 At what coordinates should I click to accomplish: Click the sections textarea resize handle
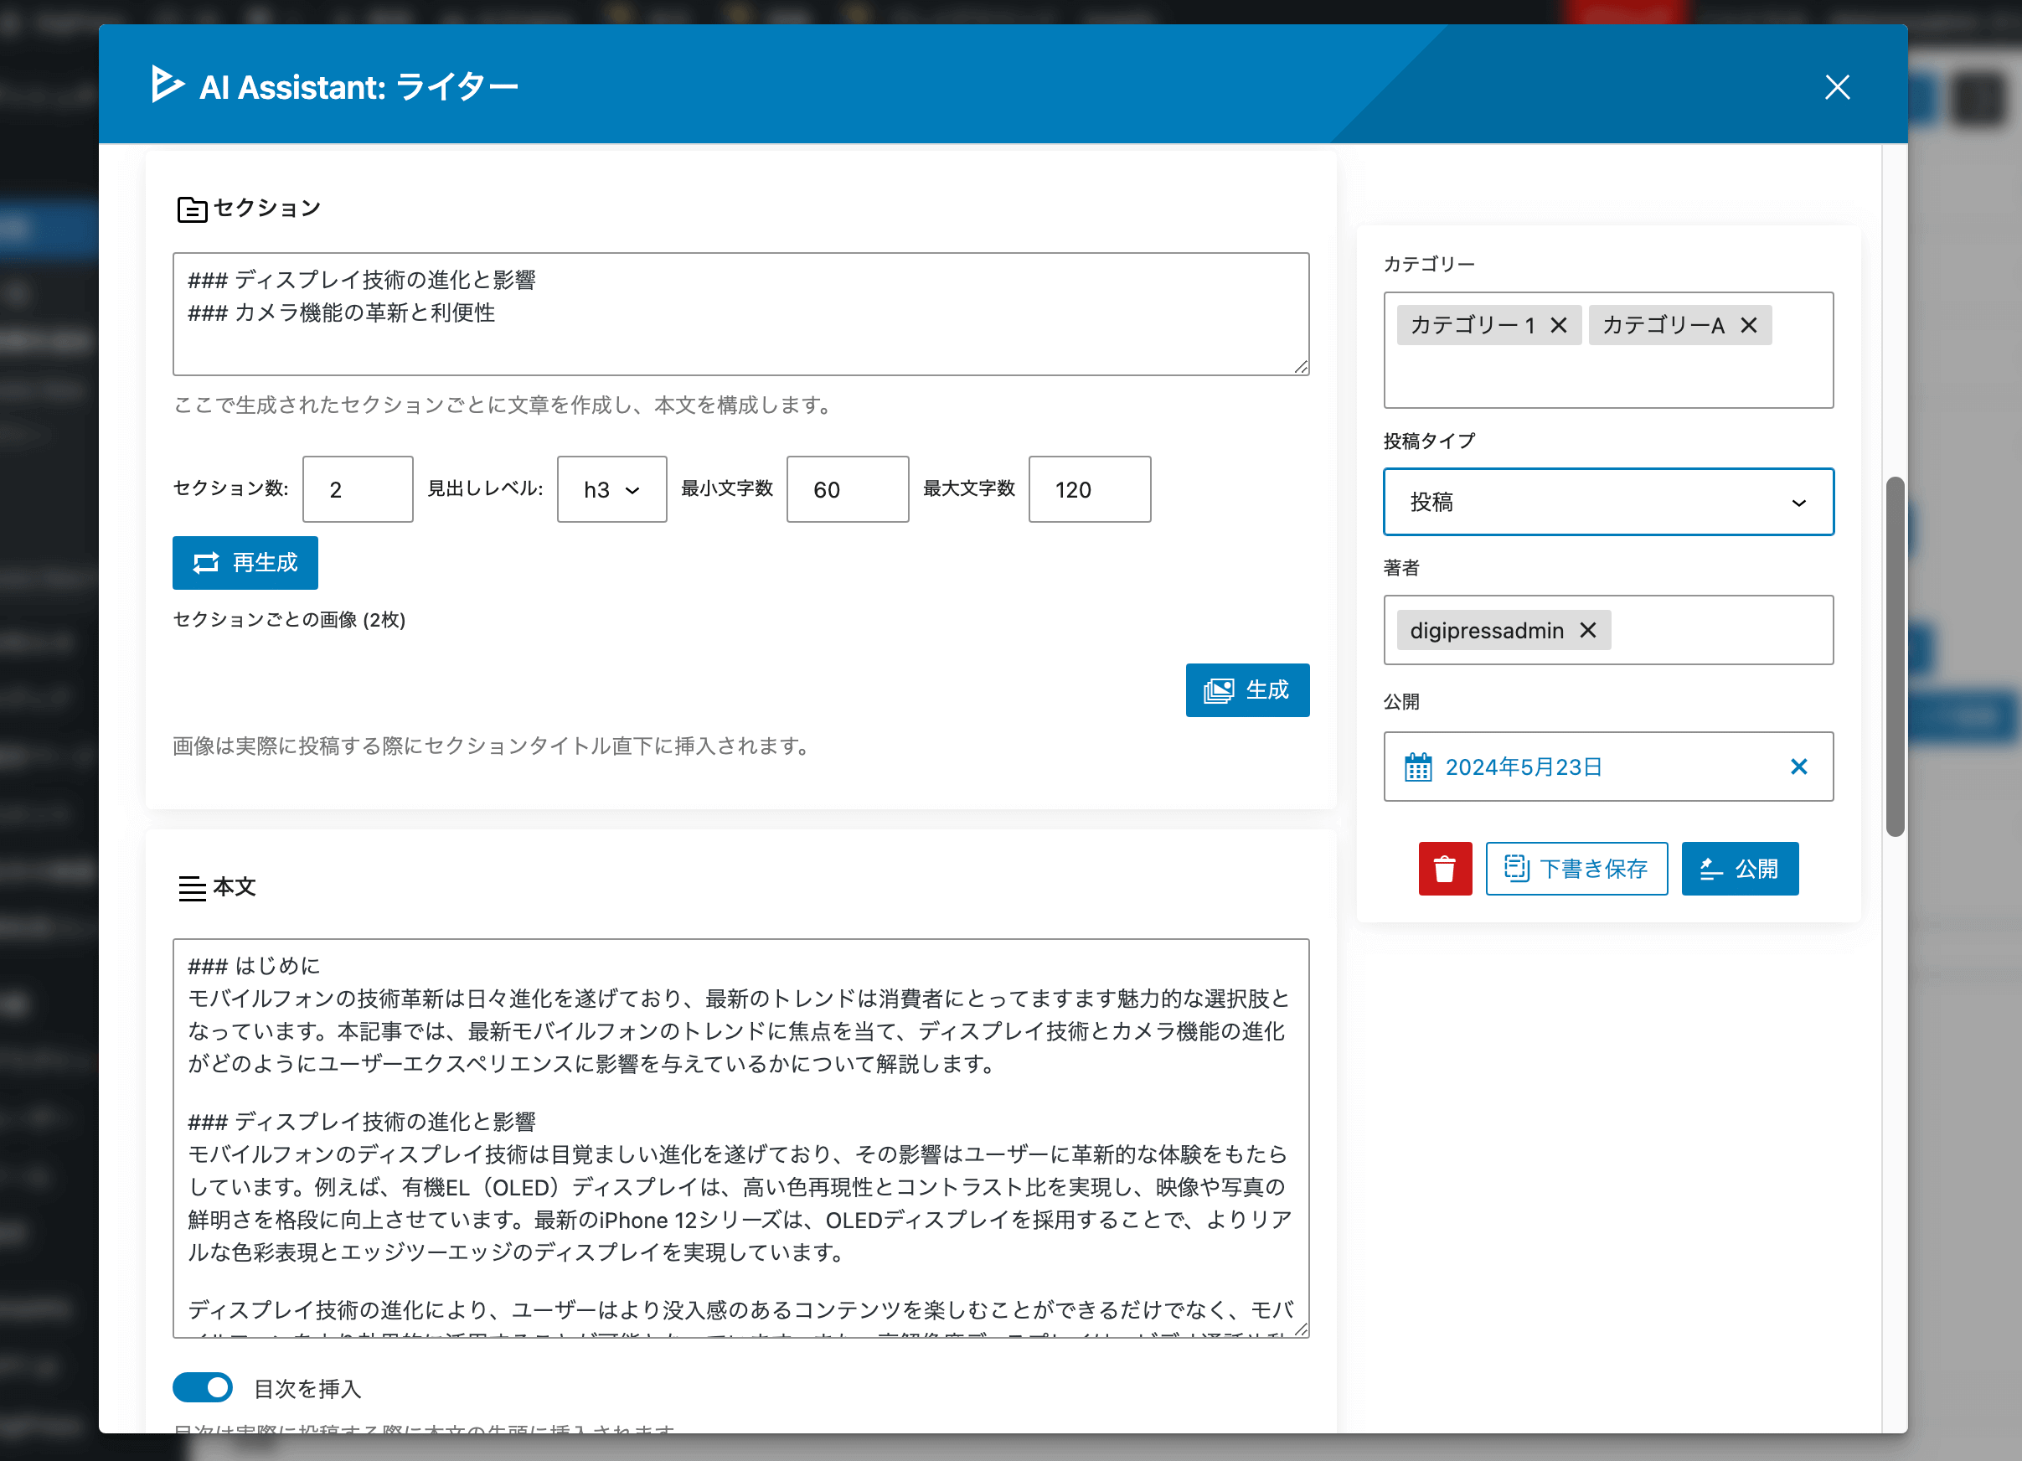coord(1301,366)
